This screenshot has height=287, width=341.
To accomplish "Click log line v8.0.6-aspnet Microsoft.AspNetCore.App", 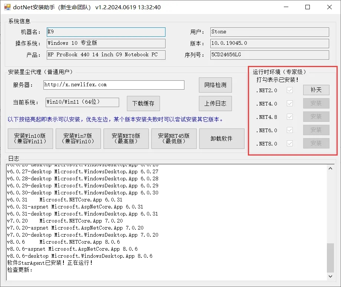I will click(x=72, y=249).
